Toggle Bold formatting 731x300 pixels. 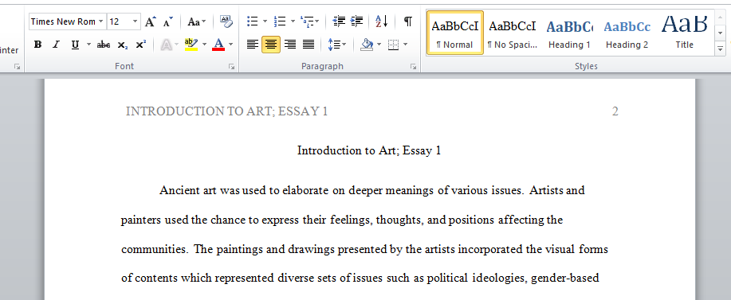click(x=37, y=45)
